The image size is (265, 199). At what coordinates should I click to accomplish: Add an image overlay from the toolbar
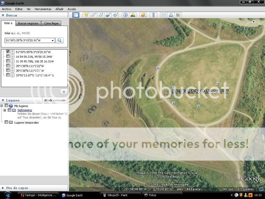pyautogui.click(x=108, y=15)
